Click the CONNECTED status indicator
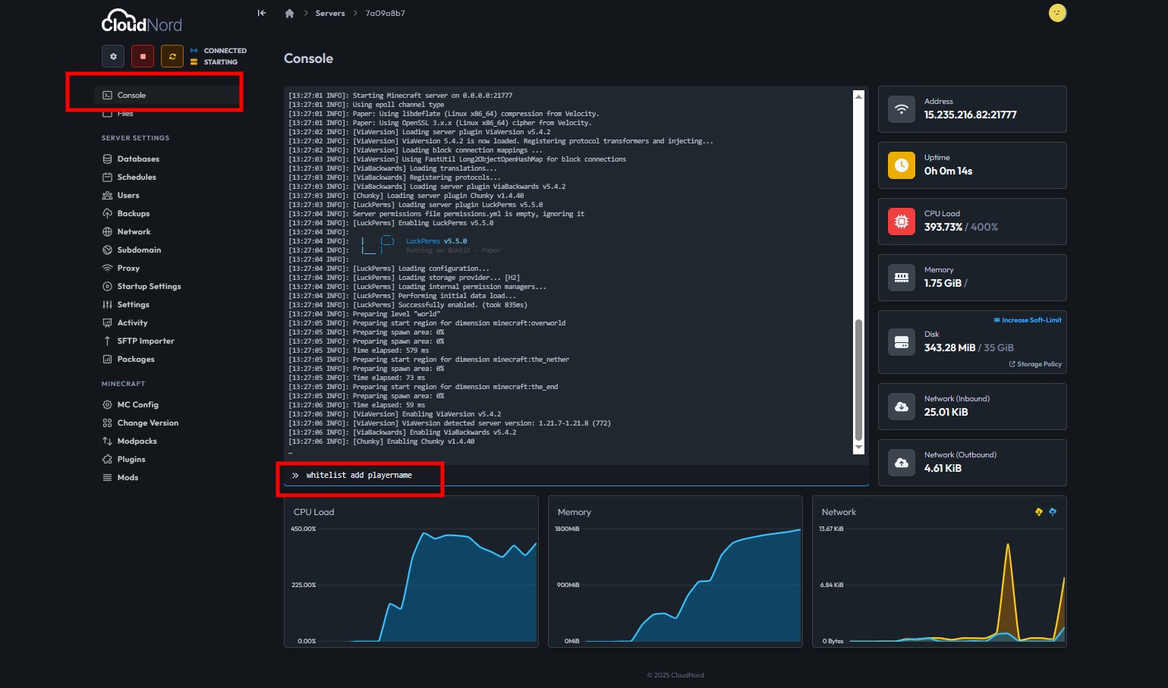 (219, 51)
